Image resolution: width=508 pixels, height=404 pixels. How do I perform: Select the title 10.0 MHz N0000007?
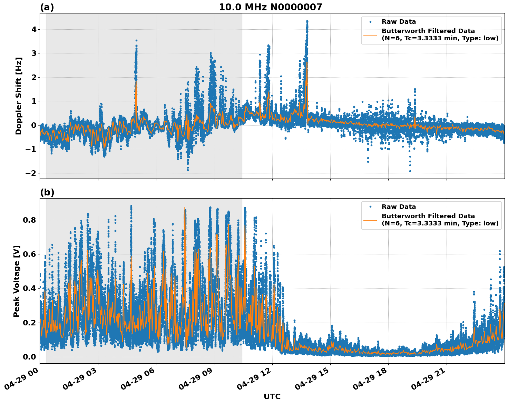pos(271,6)
